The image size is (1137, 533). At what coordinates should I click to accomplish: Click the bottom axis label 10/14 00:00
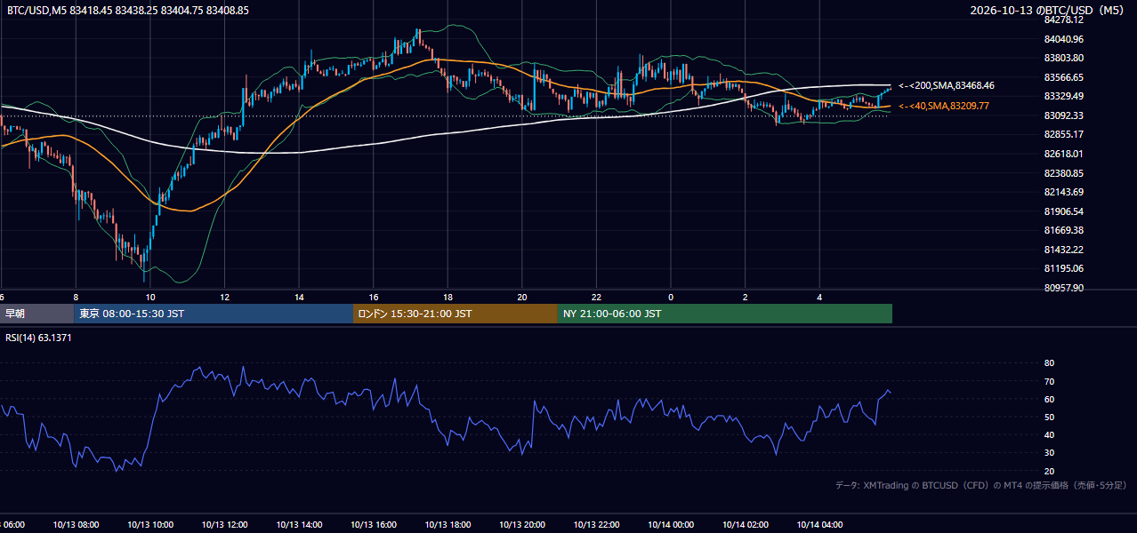(671, 524)
